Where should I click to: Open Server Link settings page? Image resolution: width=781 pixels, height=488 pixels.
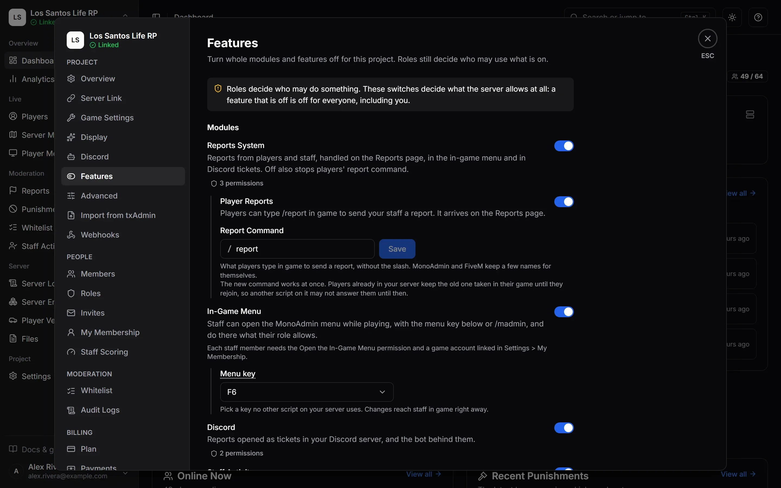[x=123, y=98]
